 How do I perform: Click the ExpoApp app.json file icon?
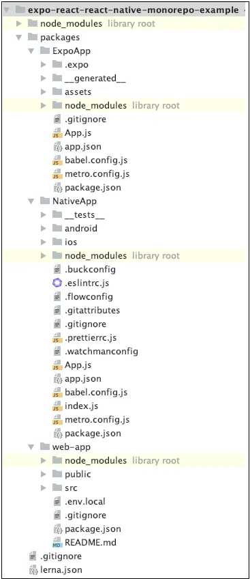click(58, 147)
